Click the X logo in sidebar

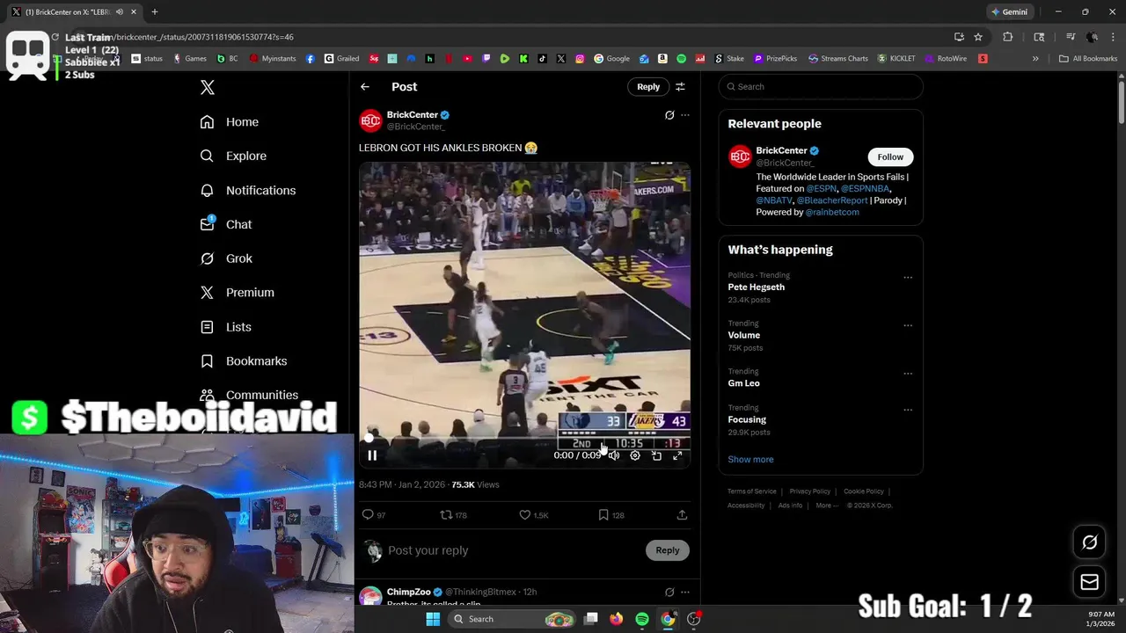pos(208,87)
